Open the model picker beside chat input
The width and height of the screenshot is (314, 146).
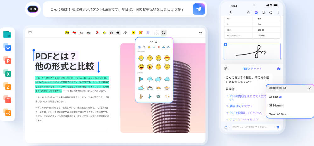tap(227, 127)
